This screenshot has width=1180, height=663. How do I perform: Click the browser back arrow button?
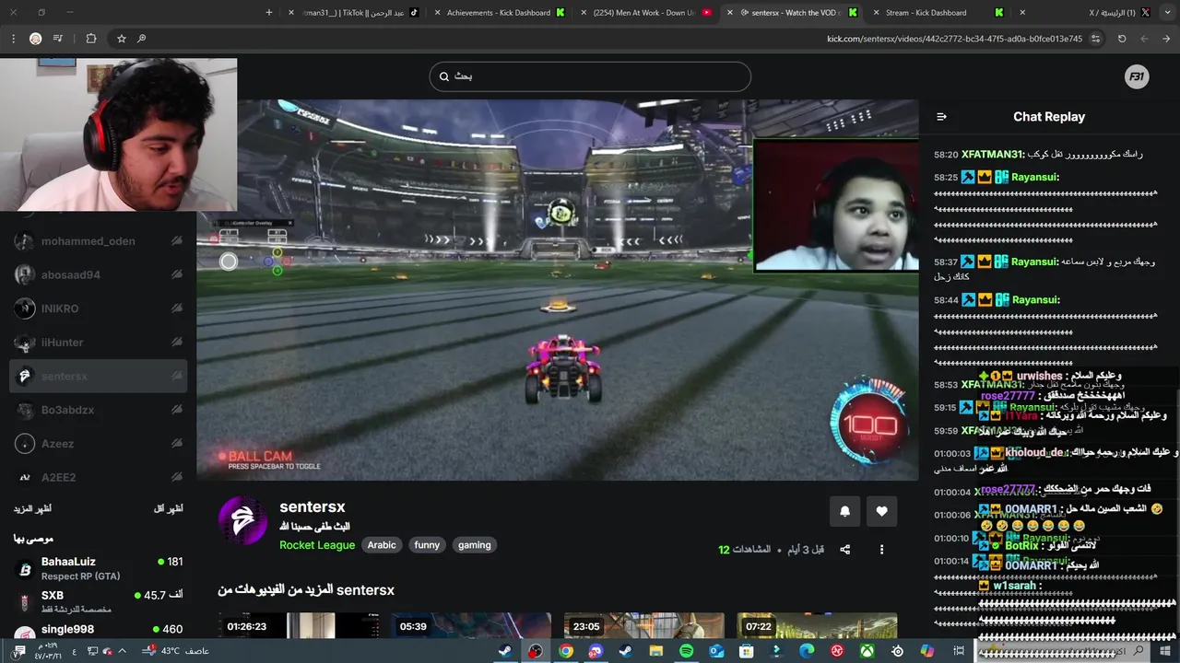click(x=1166, y=39)
